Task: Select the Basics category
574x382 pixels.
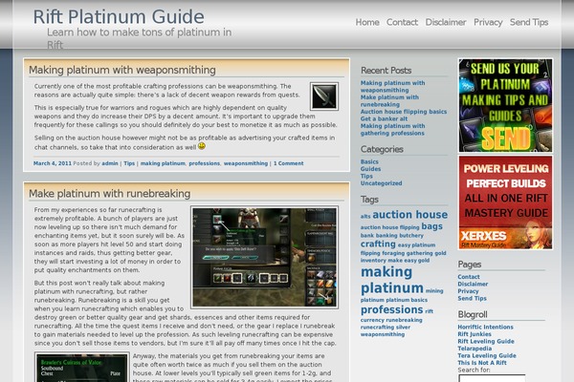Action: (x=369, y=161)
